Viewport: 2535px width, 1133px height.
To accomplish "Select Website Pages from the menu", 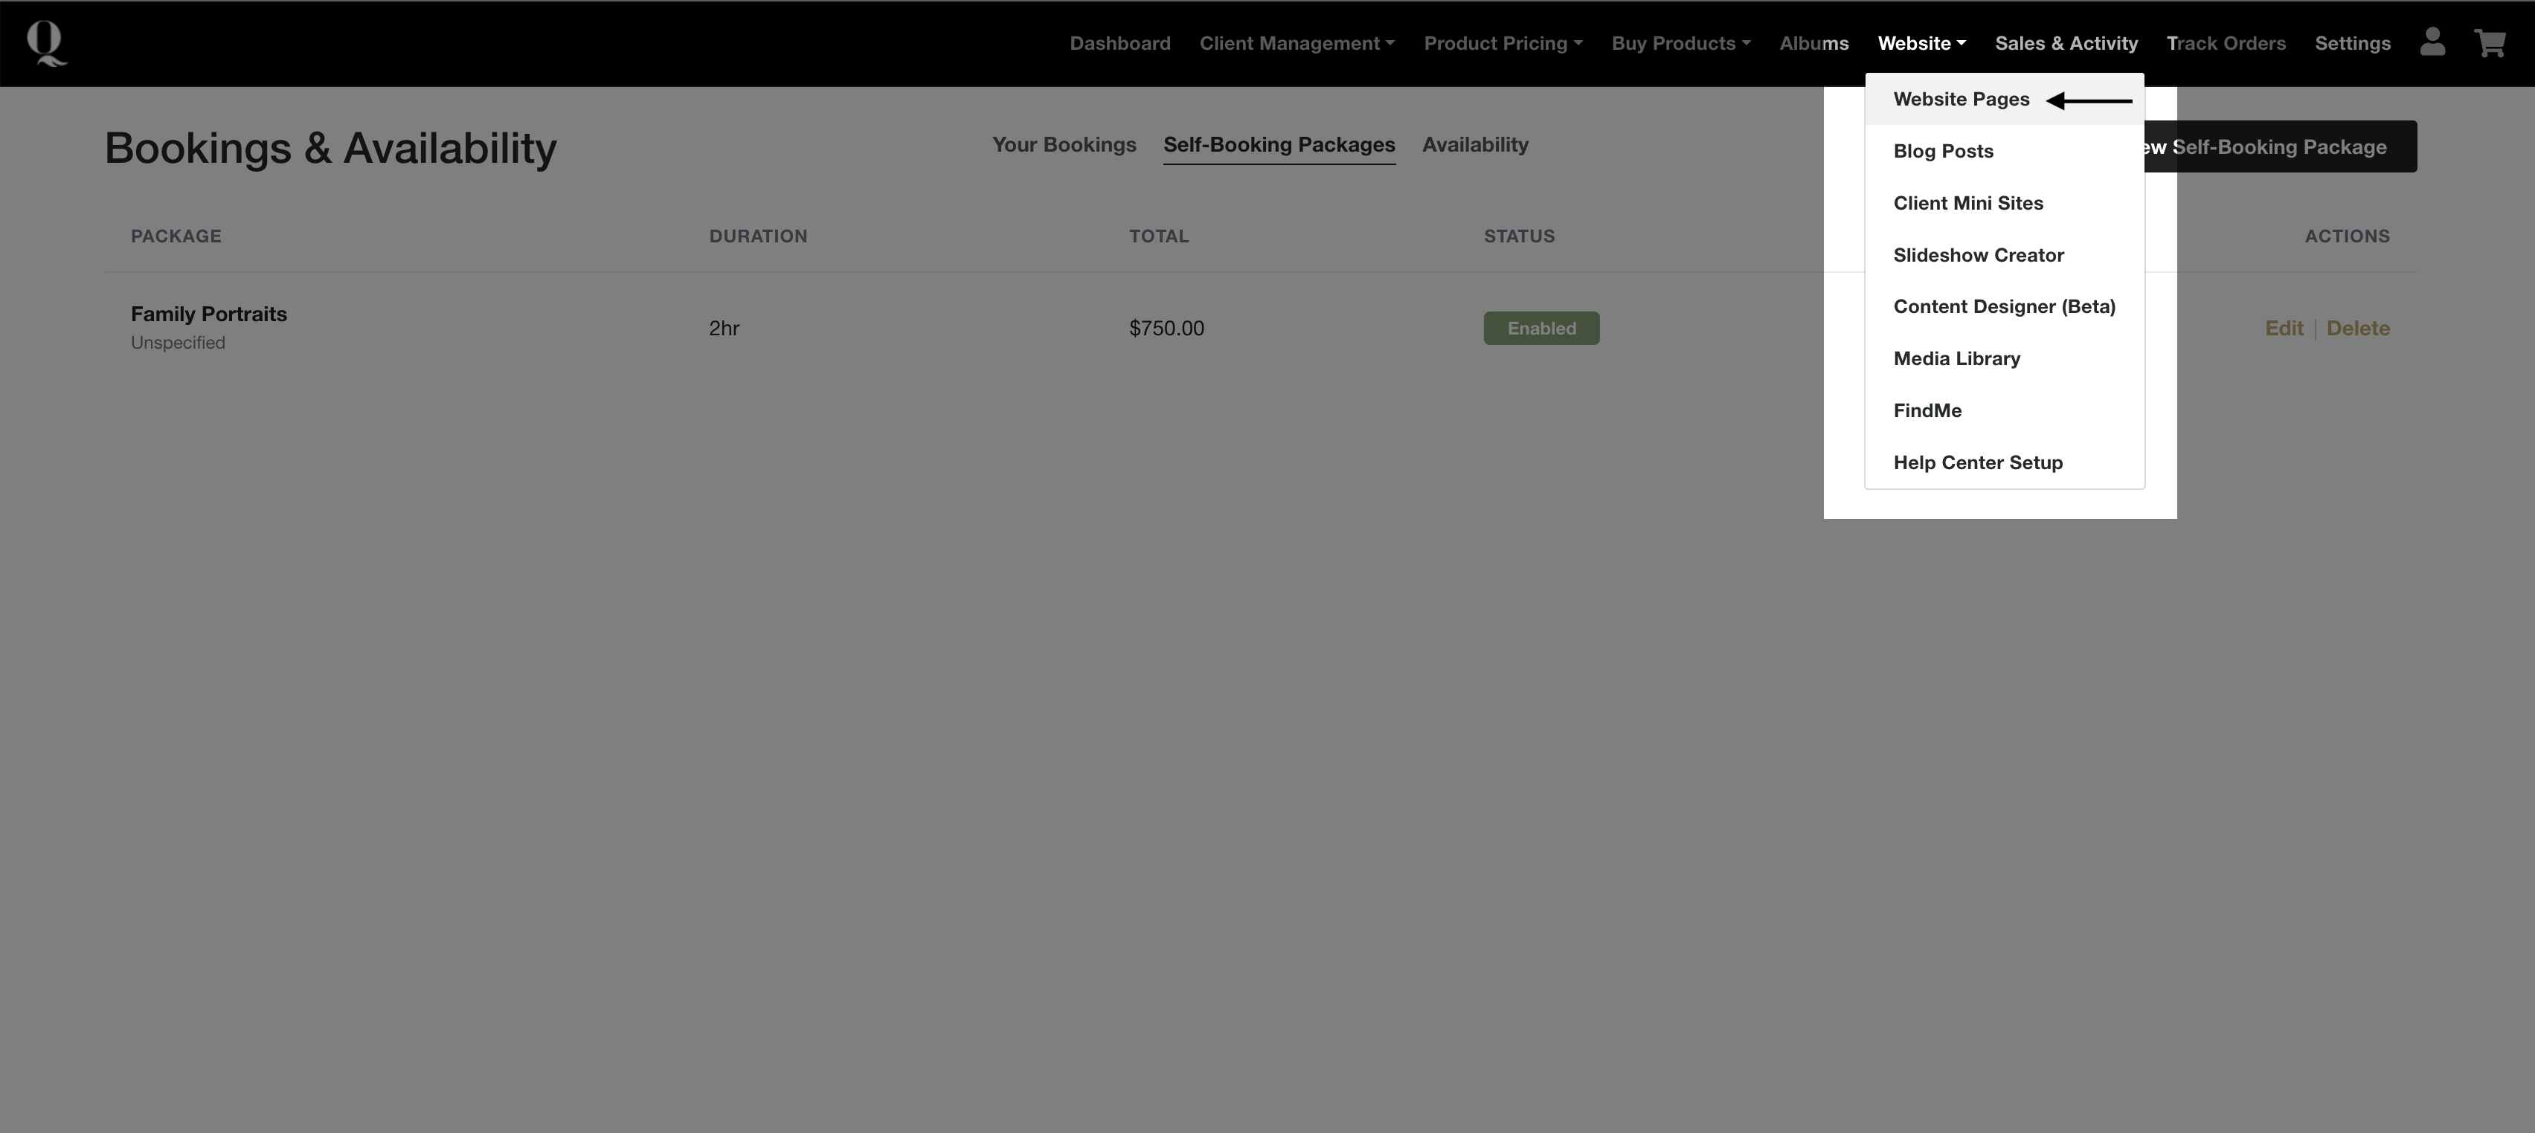I will (x=1960, y=100).
